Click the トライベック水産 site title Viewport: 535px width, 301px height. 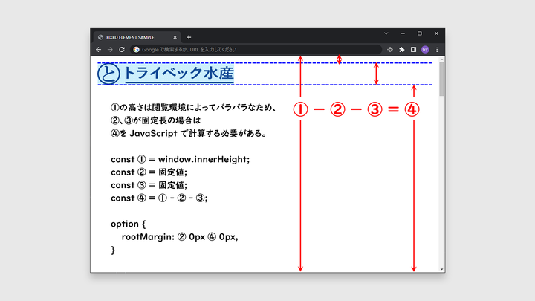coord(178,73)
